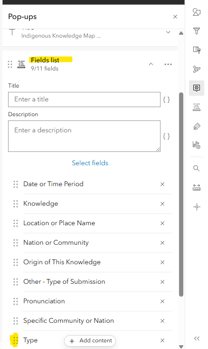This screenshot has height=349, width=208.
Task: Open the Sketch shapes tool icon
Action: coord(197,12)
